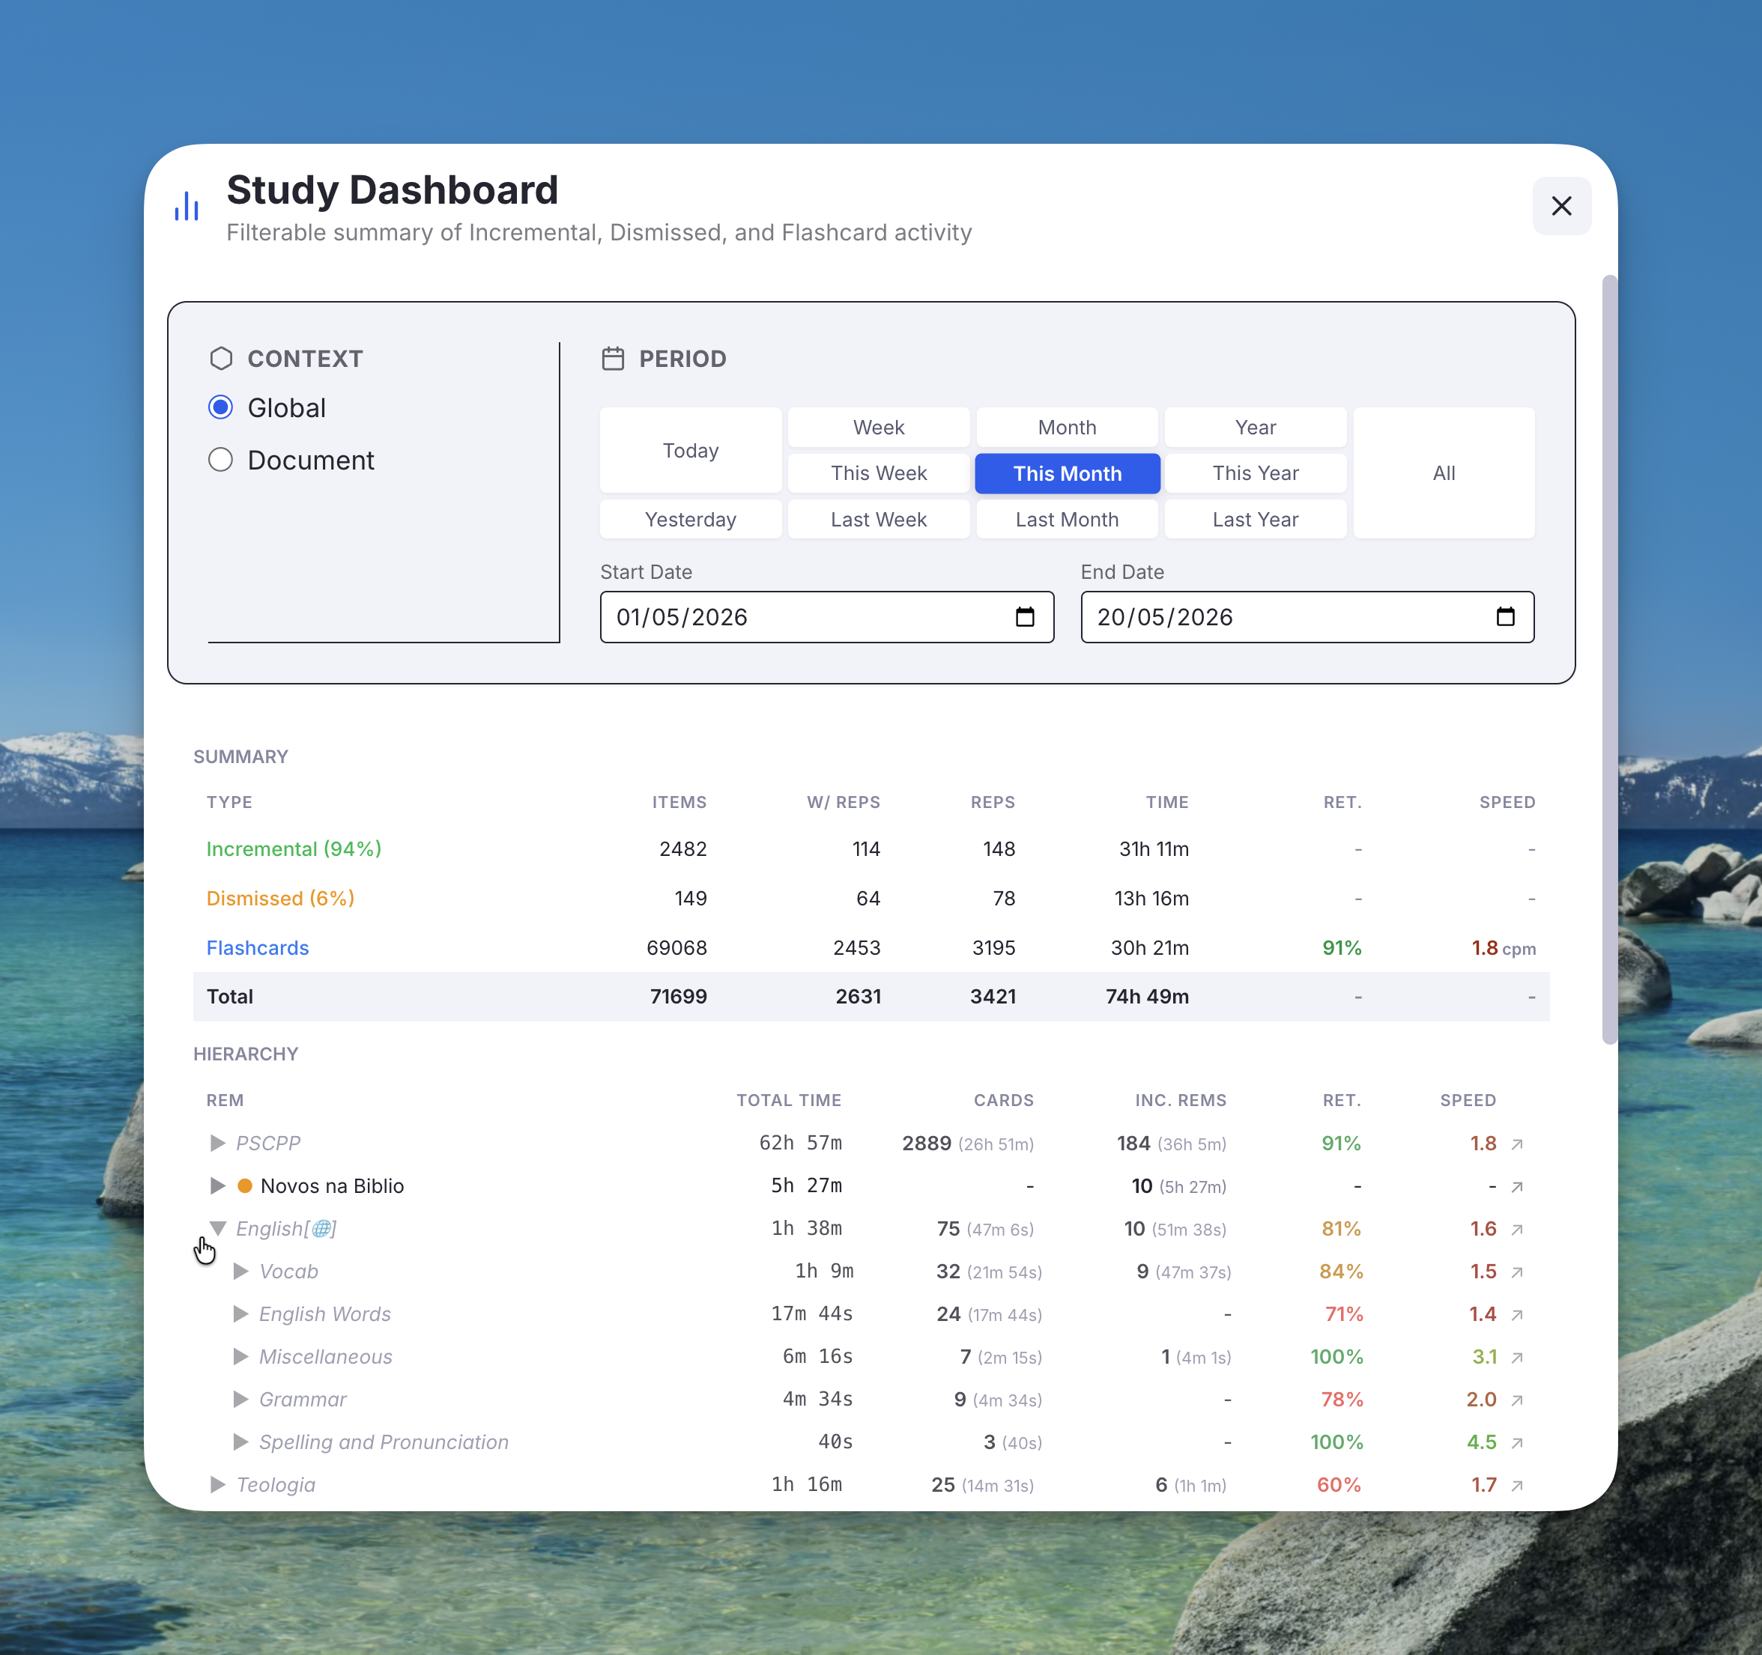The width and height of the screenshot is (1762, 1655).
Task: Click the Total summary row label
Action: 229,997
